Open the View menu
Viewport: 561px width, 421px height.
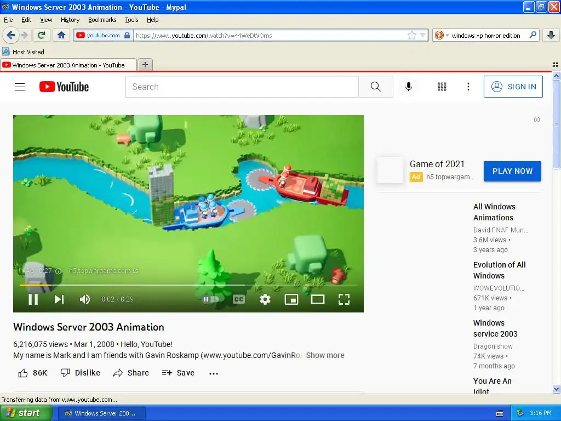pos(46,20)
